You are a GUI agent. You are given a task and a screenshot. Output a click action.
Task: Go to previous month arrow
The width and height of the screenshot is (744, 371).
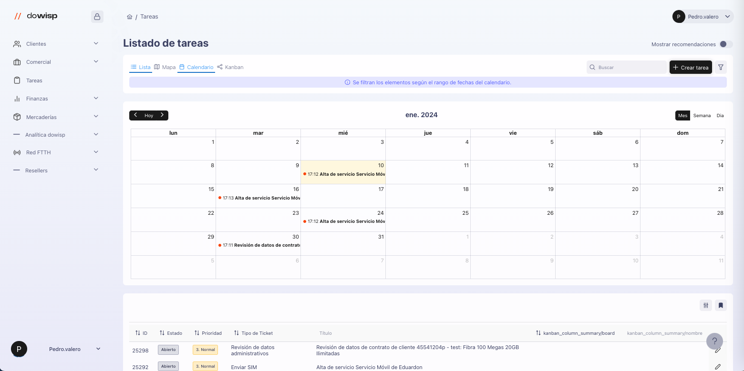pyautogui.click(x=135, y=115)
